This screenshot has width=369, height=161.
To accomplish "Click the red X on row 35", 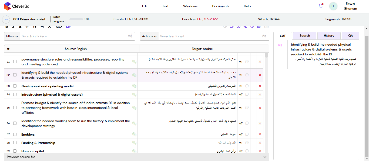I will click(x=260, y=108).
